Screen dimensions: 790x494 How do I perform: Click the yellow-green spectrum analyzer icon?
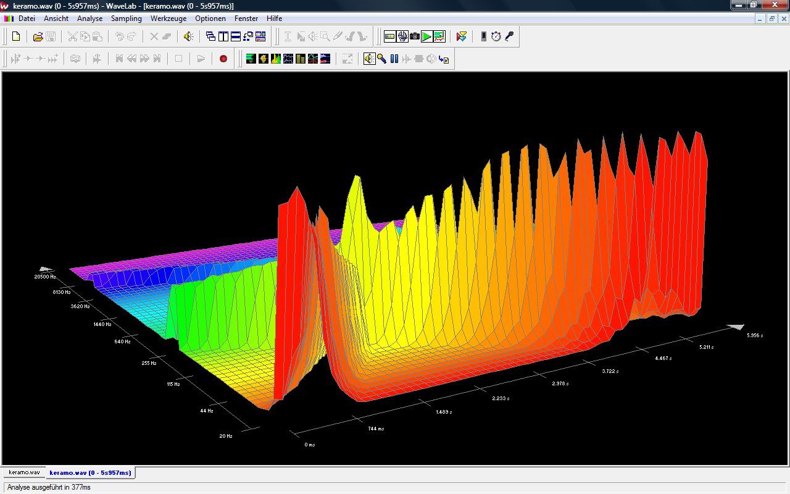point(276,59)
